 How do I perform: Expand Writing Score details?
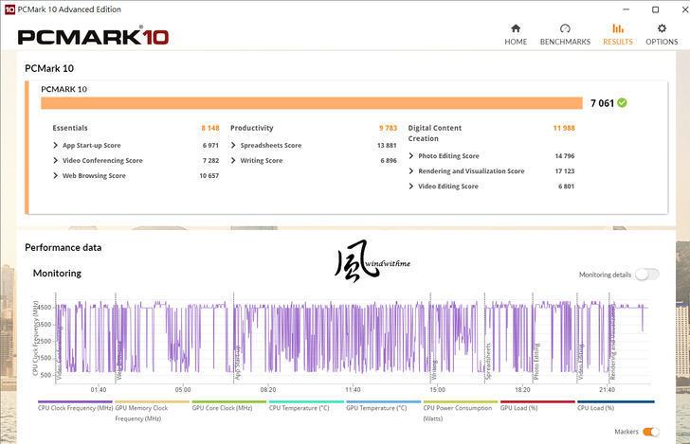tap(233, 160)
